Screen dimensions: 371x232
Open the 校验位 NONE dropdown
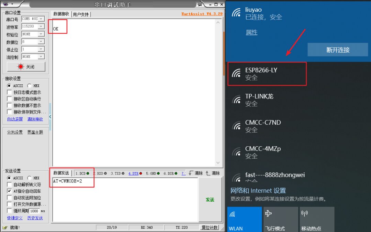[41, 34]
